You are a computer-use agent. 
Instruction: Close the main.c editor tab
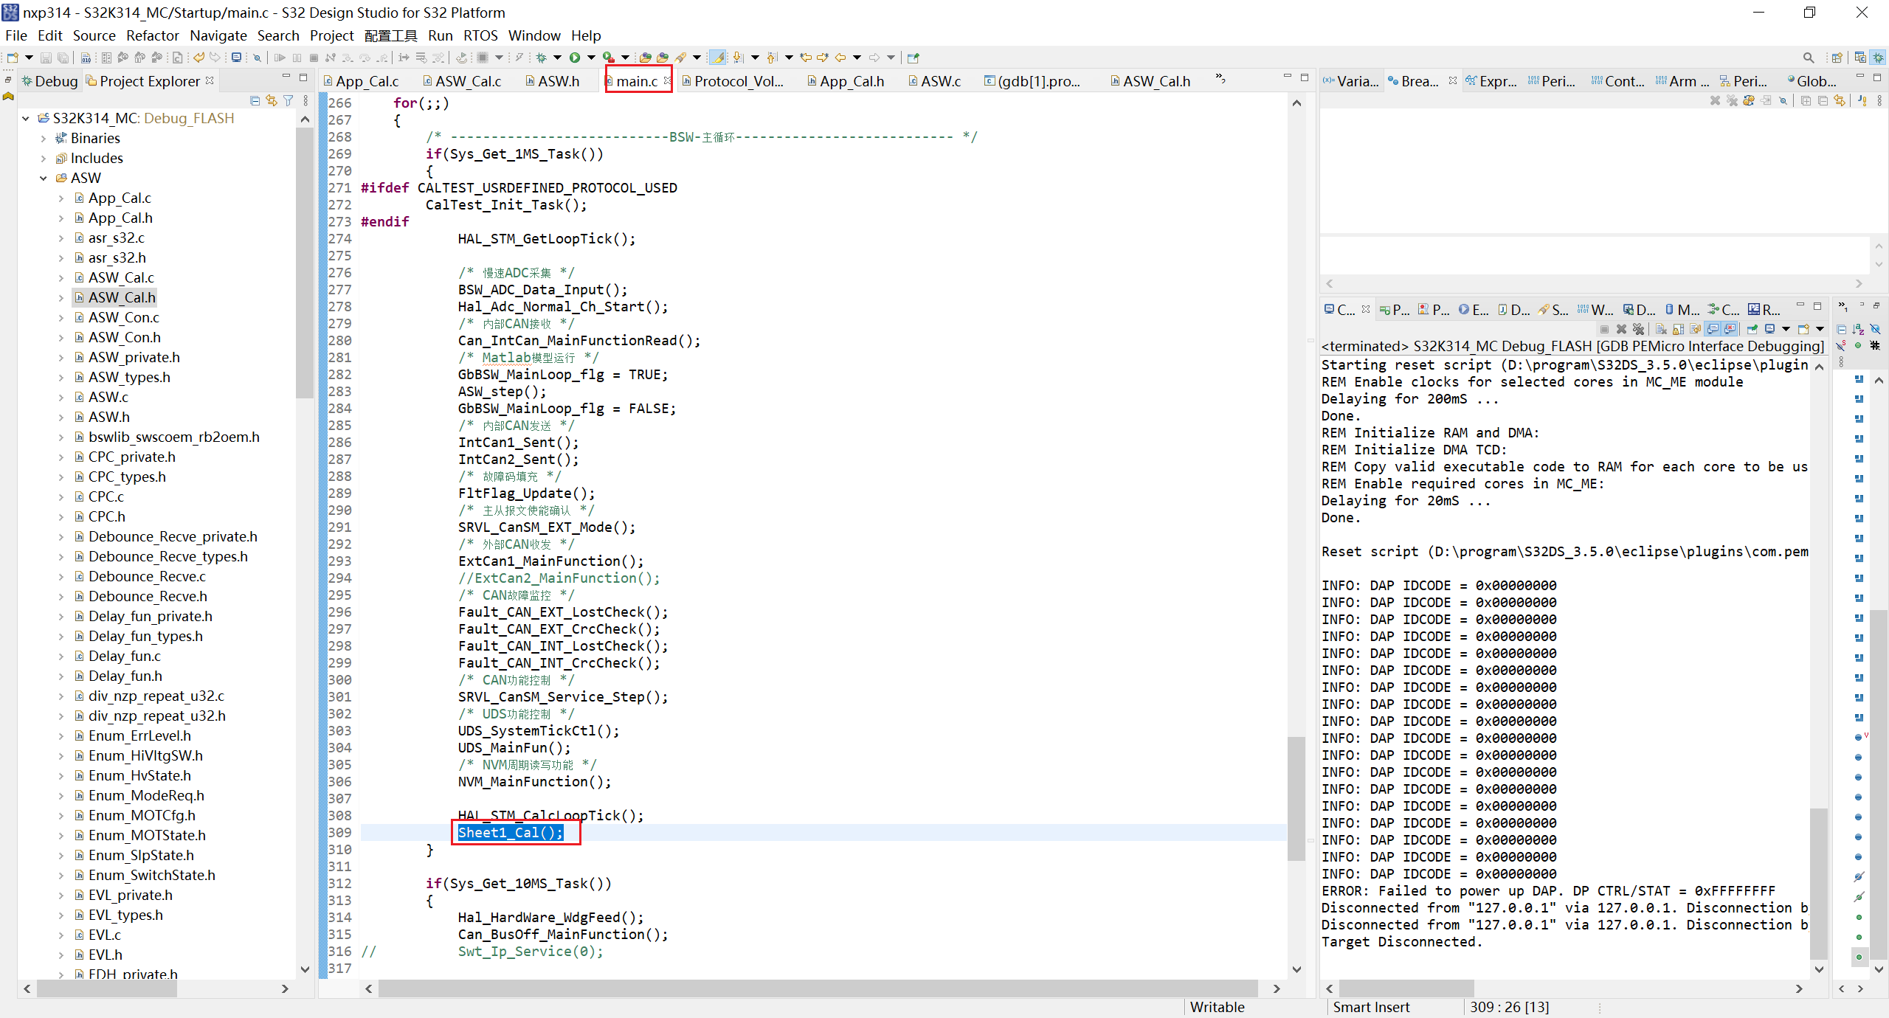tap(667, 80)
